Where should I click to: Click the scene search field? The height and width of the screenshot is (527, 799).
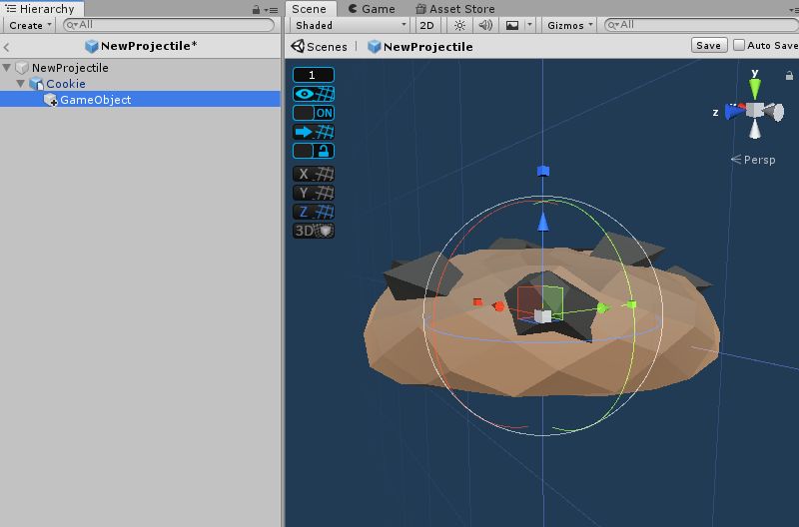point(701,24)
